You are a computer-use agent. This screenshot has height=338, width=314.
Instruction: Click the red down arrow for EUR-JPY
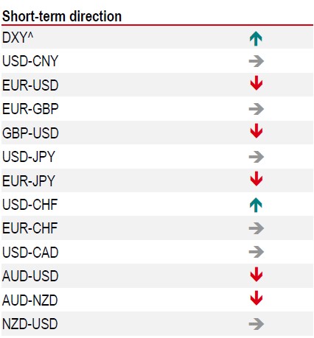(257, 178)
